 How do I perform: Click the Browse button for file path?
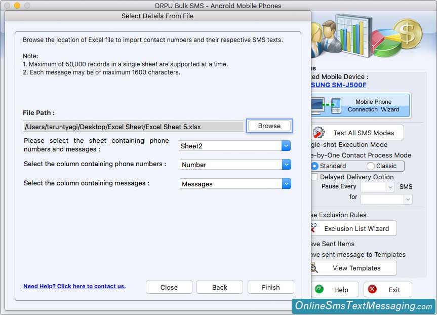point(269,126)
